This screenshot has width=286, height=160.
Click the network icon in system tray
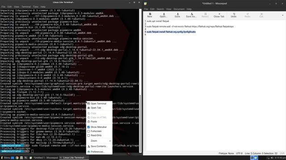268,158
